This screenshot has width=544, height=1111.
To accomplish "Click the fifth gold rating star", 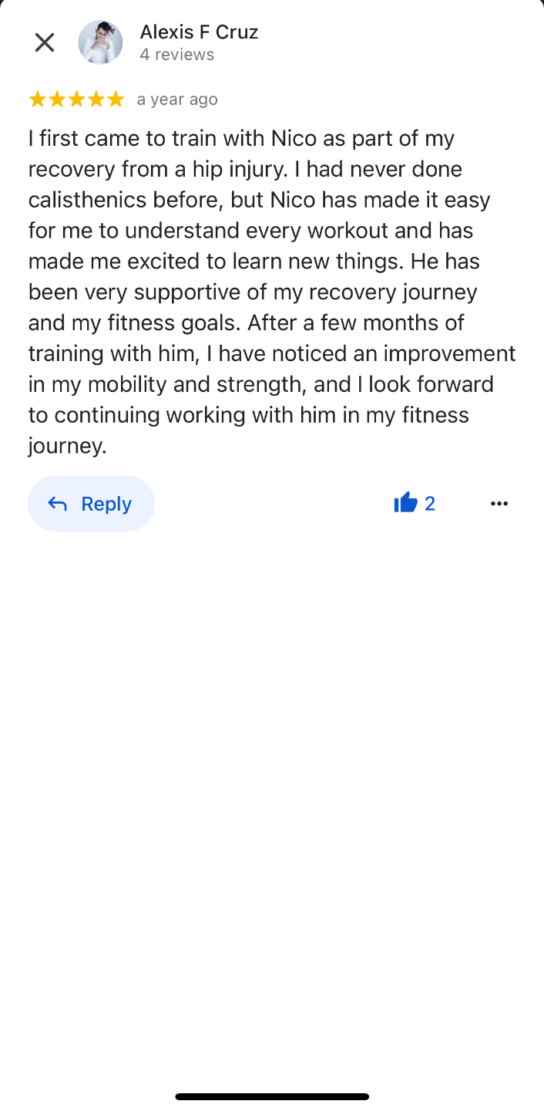I will pos(116,99).
